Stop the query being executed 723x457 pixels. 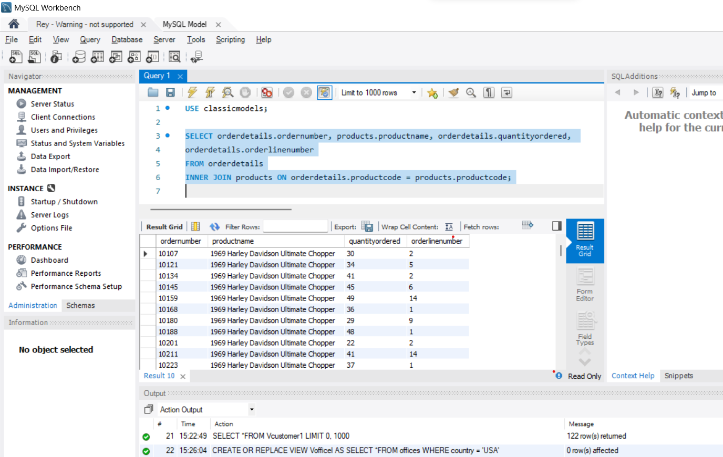[x=245, y=92]
